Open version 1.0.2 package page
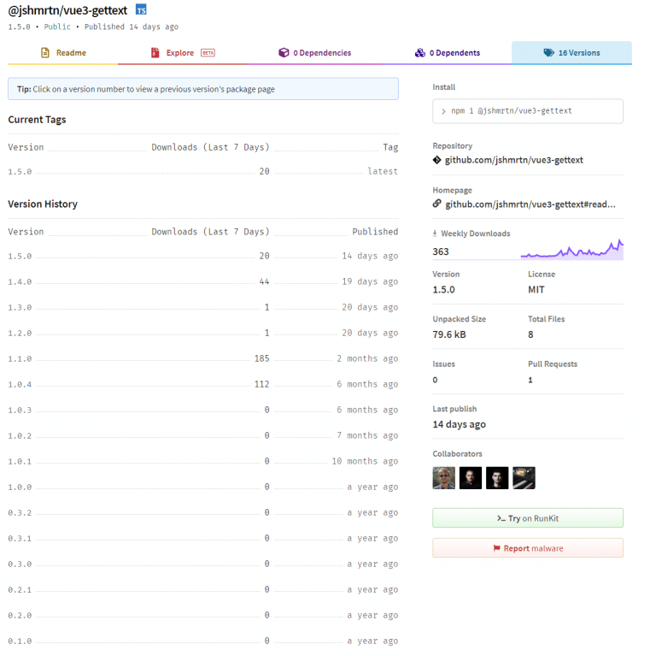Image resolution: width=656 pixels, height=656 pixels. pyautogui.click(x=20, y=436)
